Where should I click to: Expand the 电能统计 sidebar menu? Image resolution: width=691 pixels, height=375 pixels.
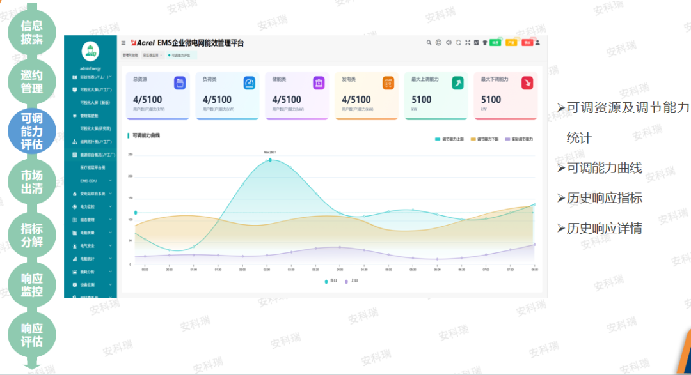coord(91,259)
